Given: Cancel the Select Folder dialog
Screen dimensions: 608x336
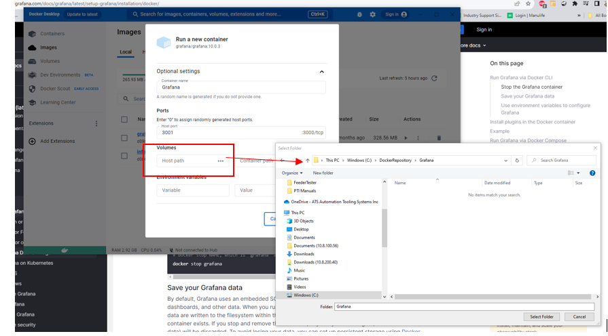Looking at the screenshot, I should point(579,316).
